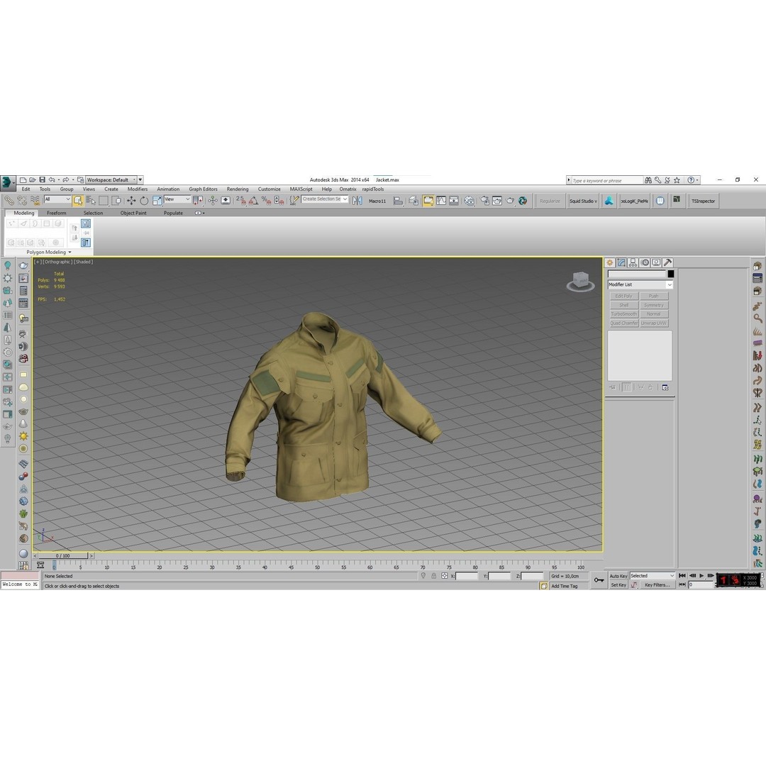Toggle the large key Set Keys icon
The height and width of the screenshot is (766, 766).
599,580
